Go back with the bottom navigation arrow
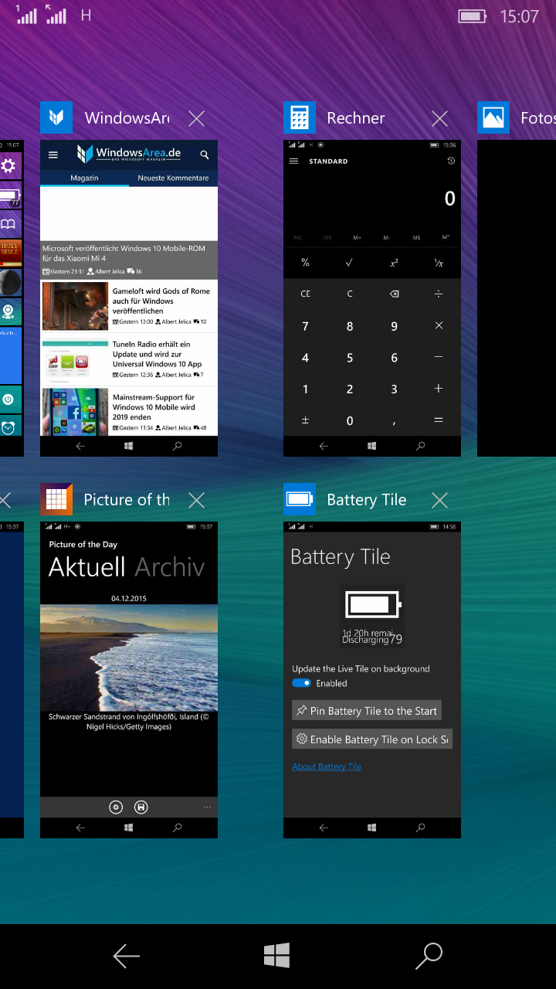556x989 pixels. pos(126,956)
